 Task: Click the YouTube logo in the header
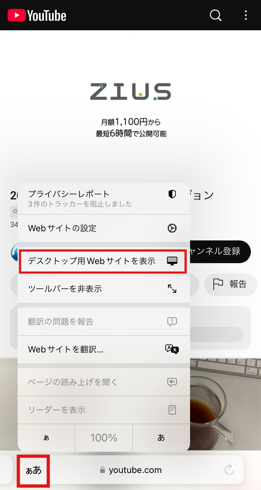point(37,15)
